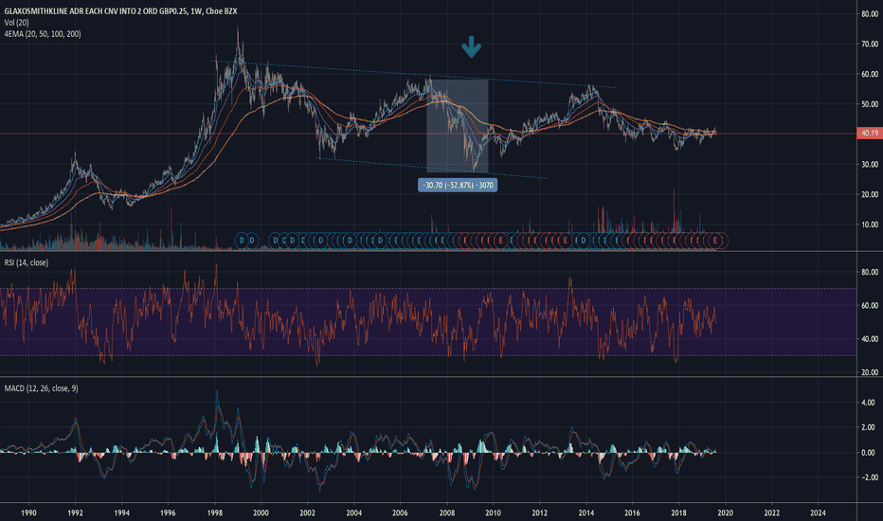Screen dimensions: 883x521
Task: Click the 1994 label on time axis
Action: point(121,512)
